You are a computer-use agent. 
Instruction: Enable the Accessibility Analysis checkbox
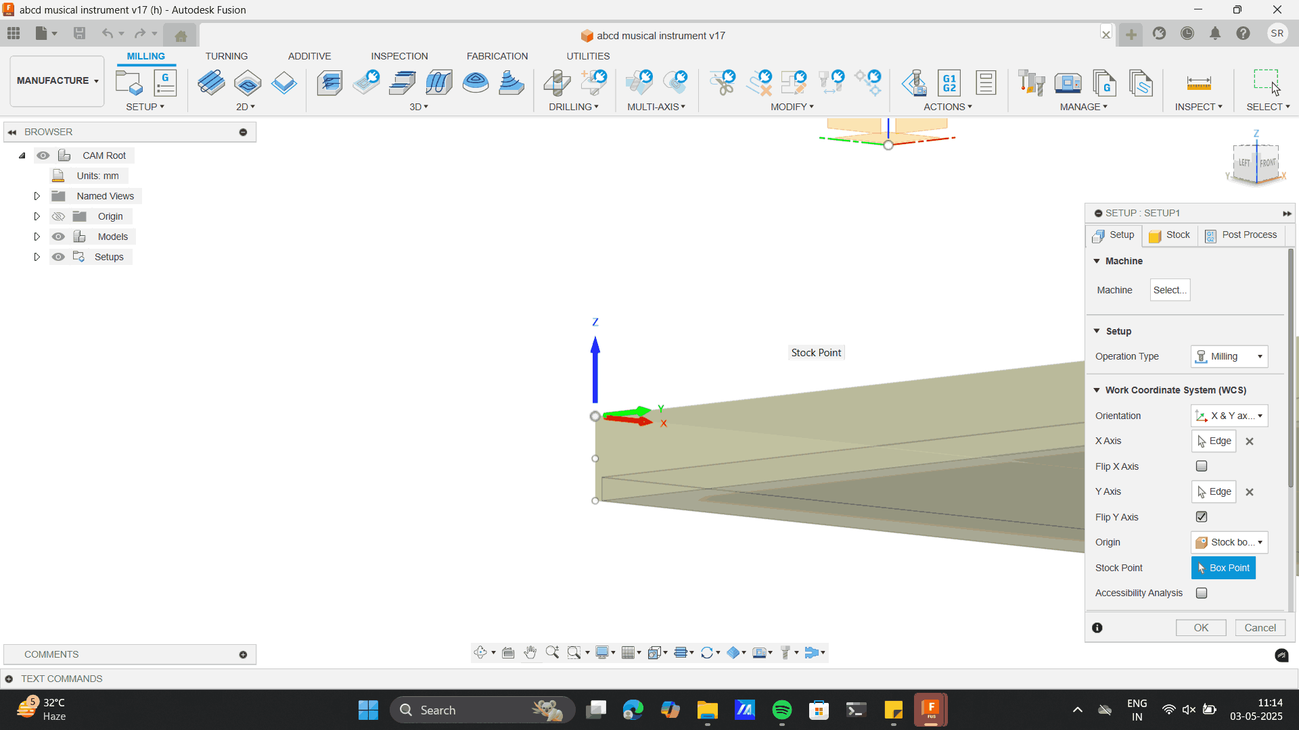1202,593
